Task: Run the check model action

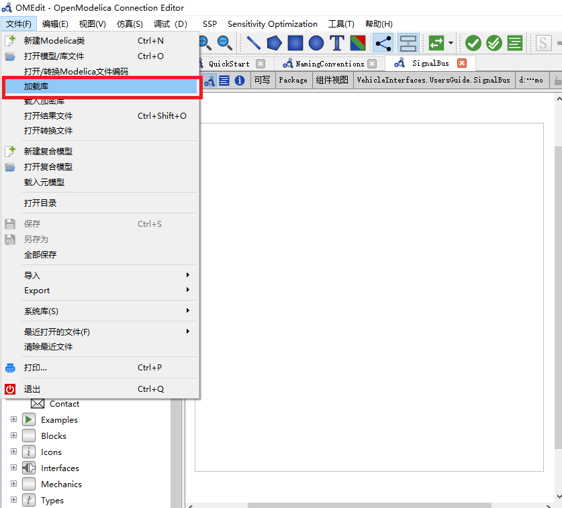Action: tap(473, 42)
